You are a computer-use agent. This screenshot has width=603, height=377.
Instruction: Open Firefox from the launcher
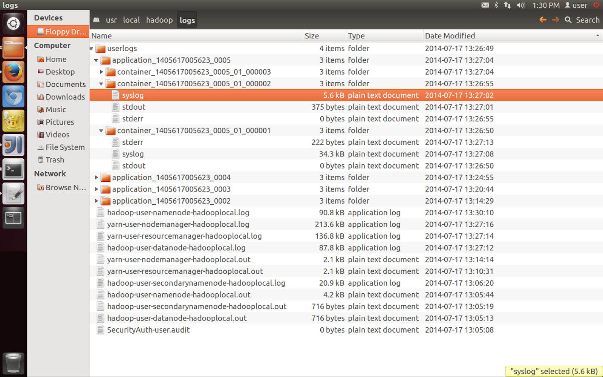13,72
